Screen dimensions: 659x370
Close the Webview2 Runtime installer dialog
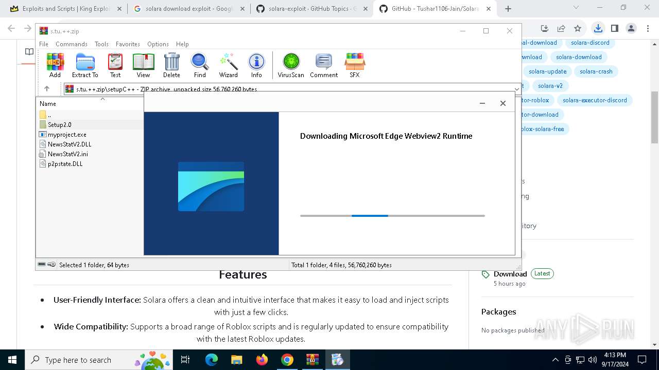coord(503,103)
